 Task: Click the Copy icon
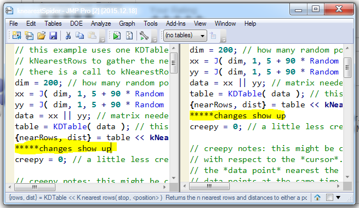[79, 36]
